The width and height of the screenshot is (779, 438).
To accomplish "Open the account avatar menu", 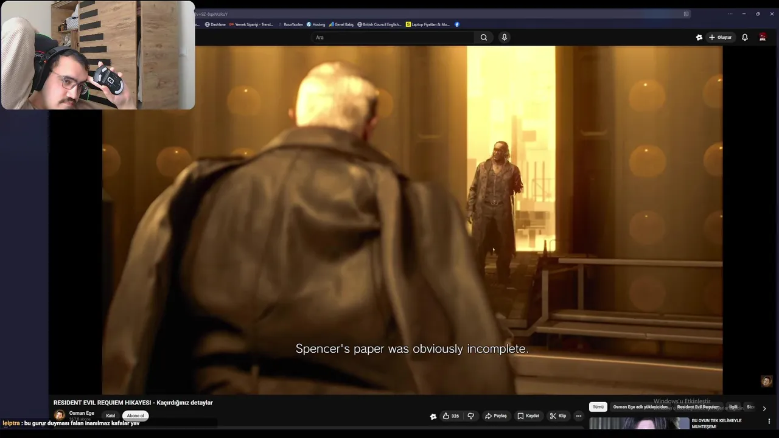I will click(763, 37).
